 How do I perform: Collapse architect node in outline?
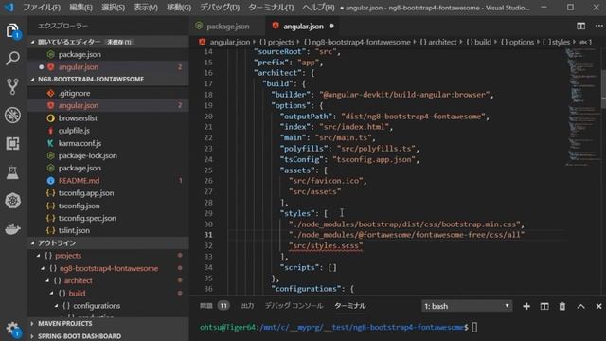click(x=47, y=280)
